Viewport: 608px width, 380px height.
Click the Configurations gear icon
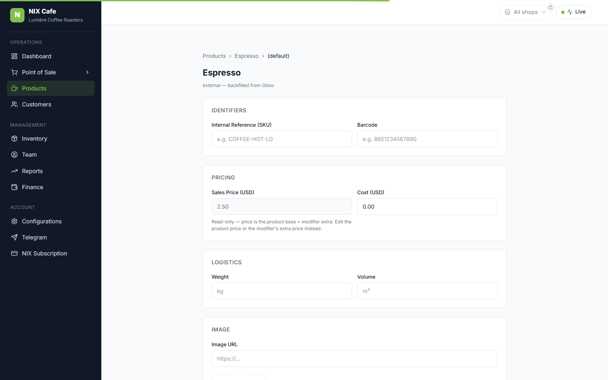[x=14, y=221]
